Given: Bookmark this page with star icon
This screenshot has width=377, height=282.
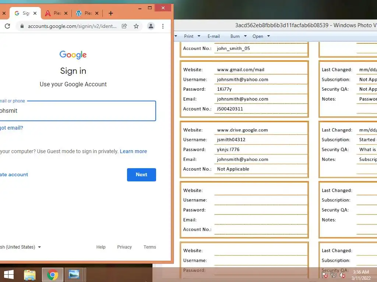Looking at the screenshot, I should pyautogui.click(x=136, y=26).
